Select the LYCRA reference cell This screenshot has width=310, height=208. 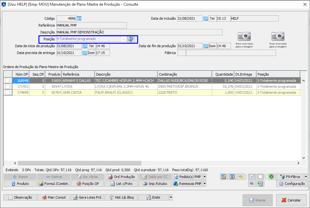pyautogui.click(x=78, y=87)
